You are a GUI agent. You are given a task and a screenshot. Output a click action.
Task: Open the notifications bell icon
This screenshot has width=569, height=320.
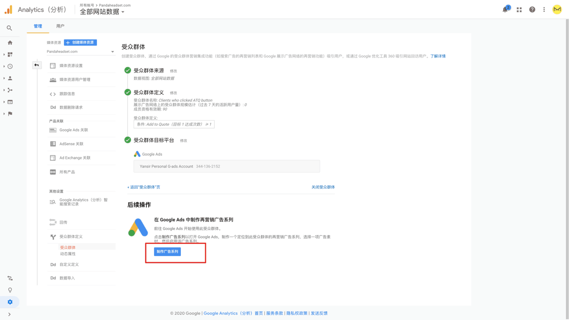click(505, 10)
